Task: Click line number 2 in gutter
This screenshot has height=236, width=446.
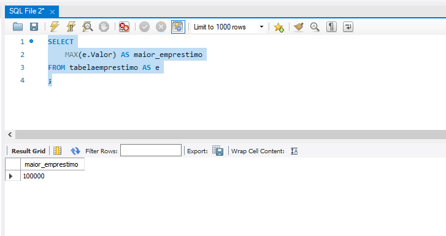Action: click(23, 55)
